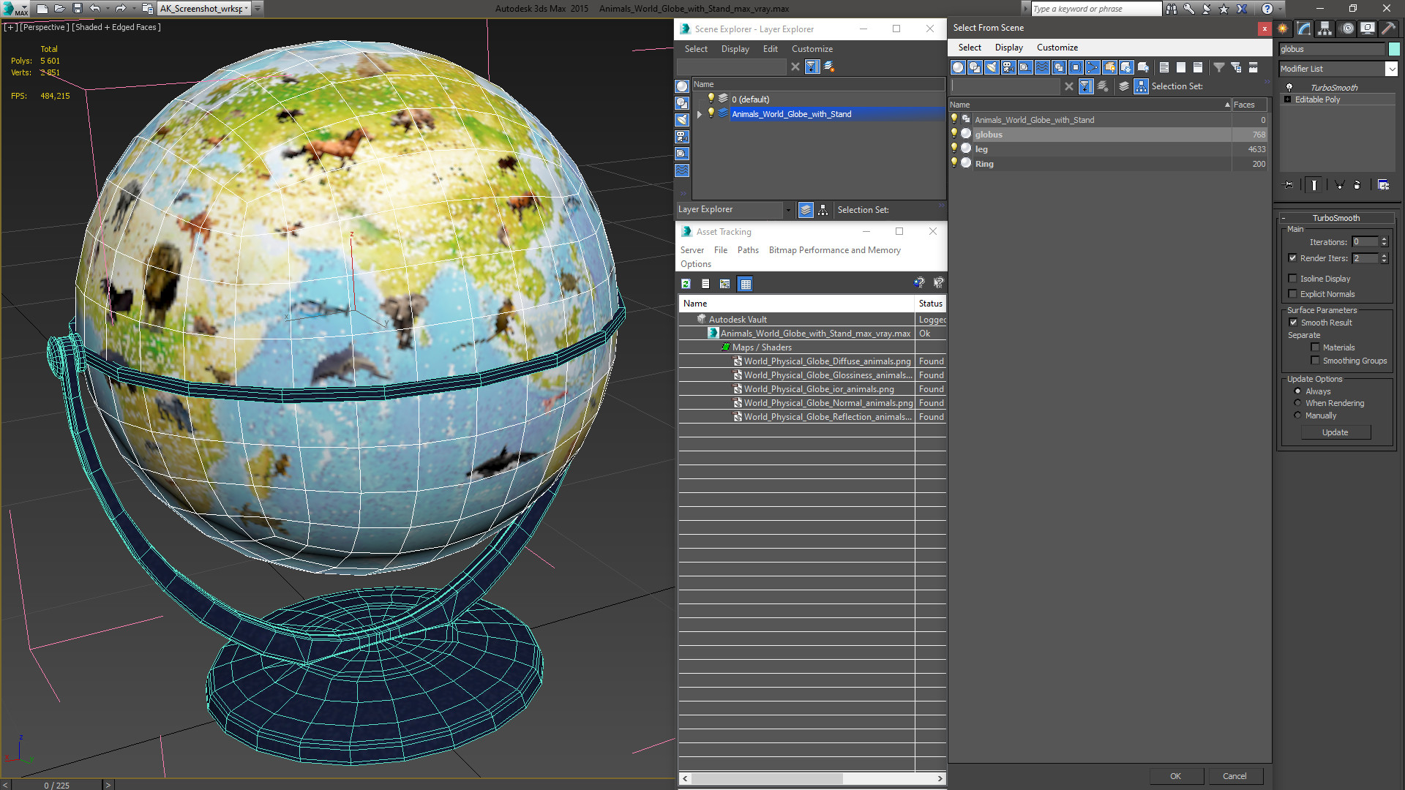Click the Undo arrow in the title bar
1405x790 pixels.
coord(94,9)
